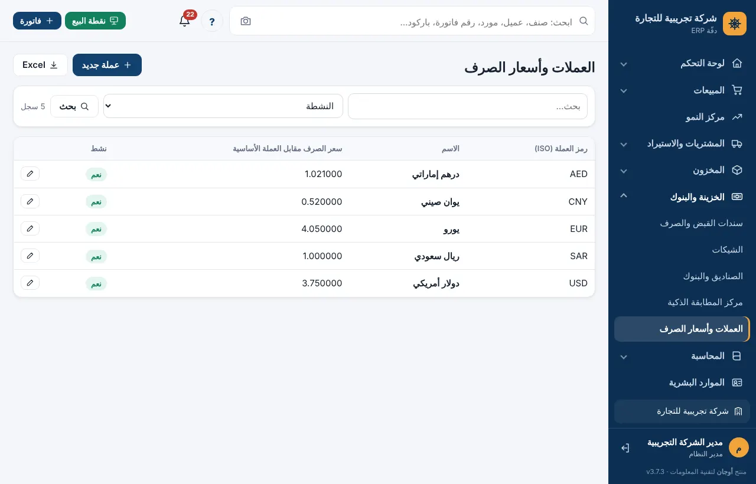Screen dimensions: 756x484
Task: Click the camera barcode scan icon
Action: coord(246,21)
